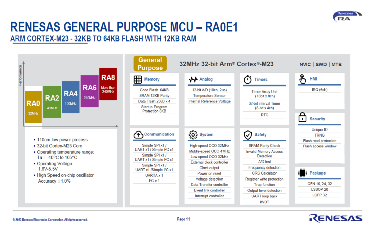
Task: Click the 'IRQ (6ch)' entry
Action: (320, 90)
